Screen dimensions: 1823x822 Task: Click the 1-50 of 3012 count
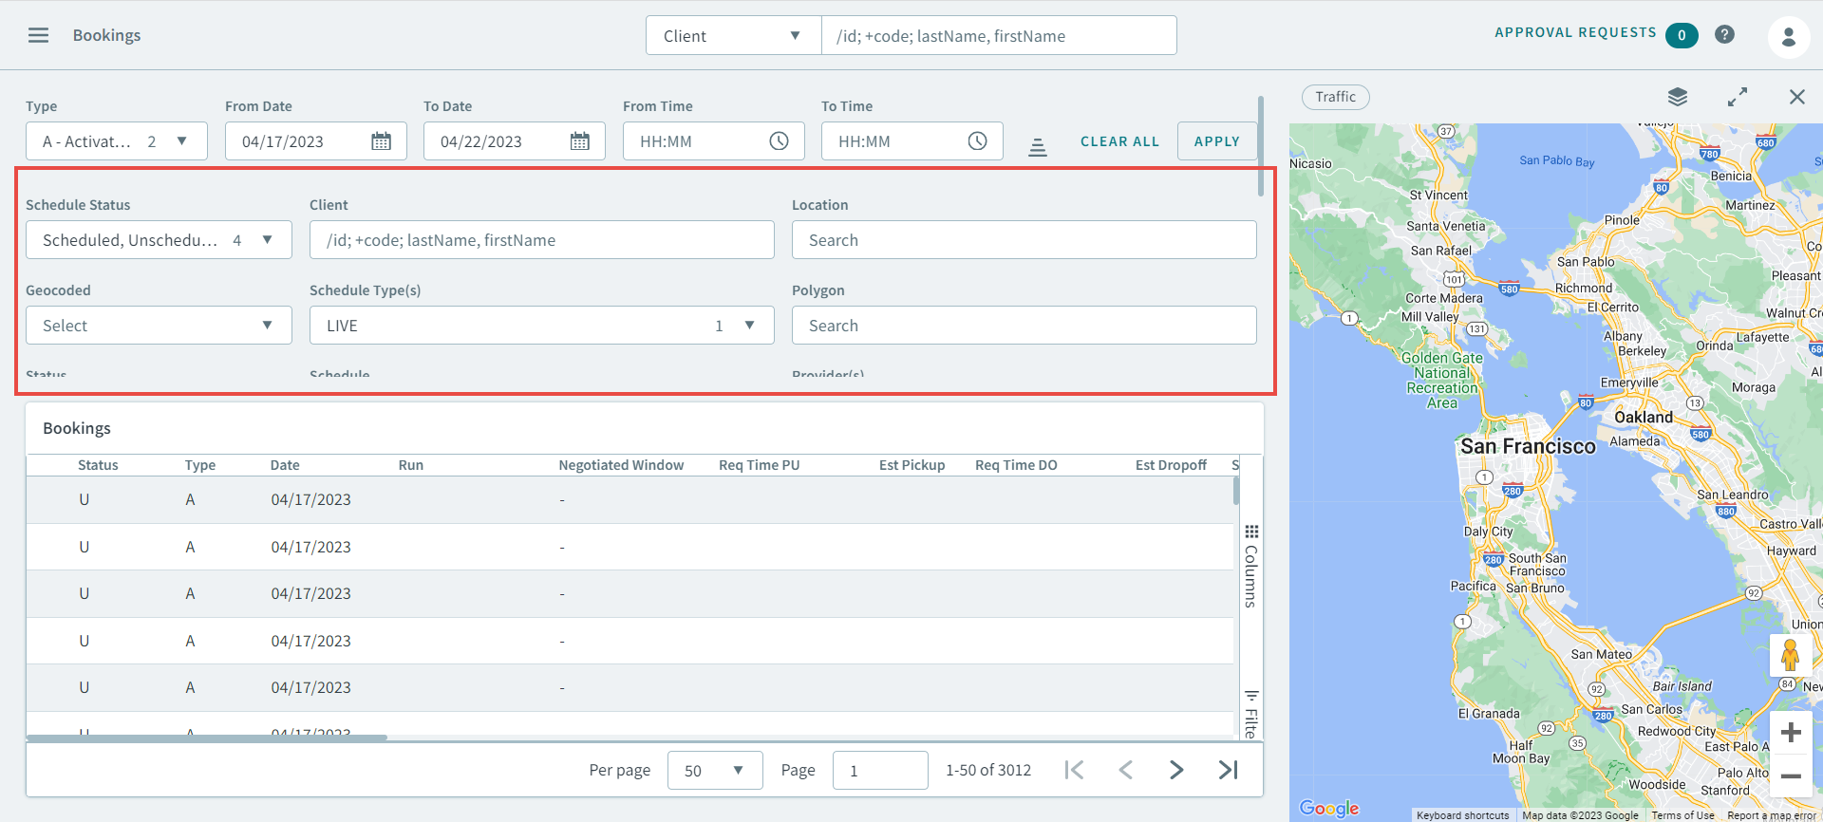coord(988,771)
